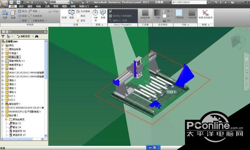Switch to the Get Started (快速入门) tab
This screenshot has width=250, height=150.
coord(84,6)
